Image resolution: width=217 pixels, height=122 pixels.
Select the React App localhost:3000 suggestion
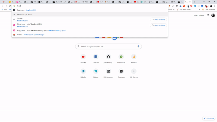27,10
